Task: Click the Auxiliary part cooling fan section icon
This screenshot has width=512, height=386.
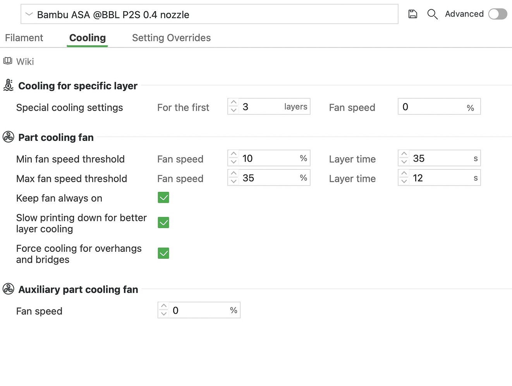Action: tap(8, 289)
